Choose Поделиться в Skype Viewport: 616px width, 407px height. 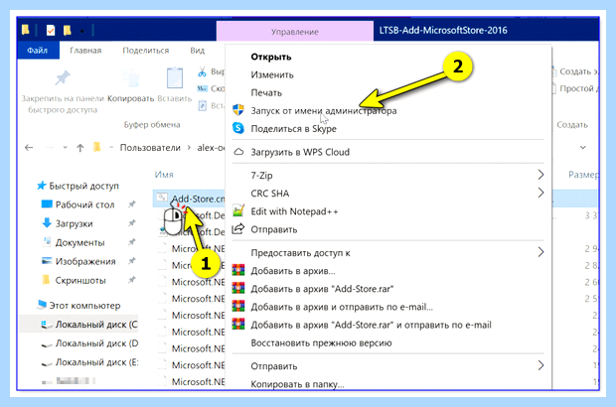(x=293, y=129)
